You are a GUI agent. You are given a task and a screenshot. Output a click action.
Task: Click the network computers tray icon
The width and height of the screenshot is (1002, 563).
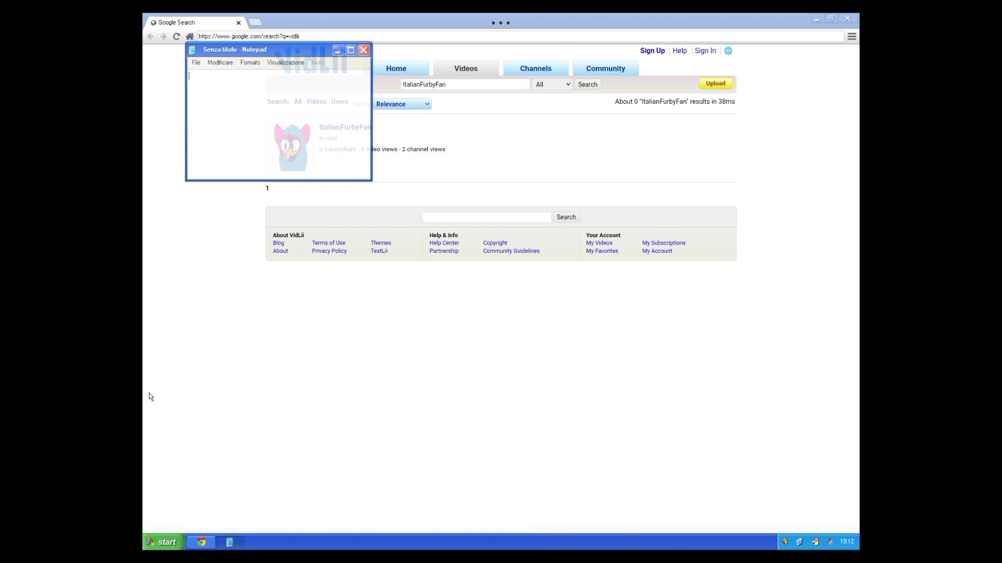pos(800,542)
